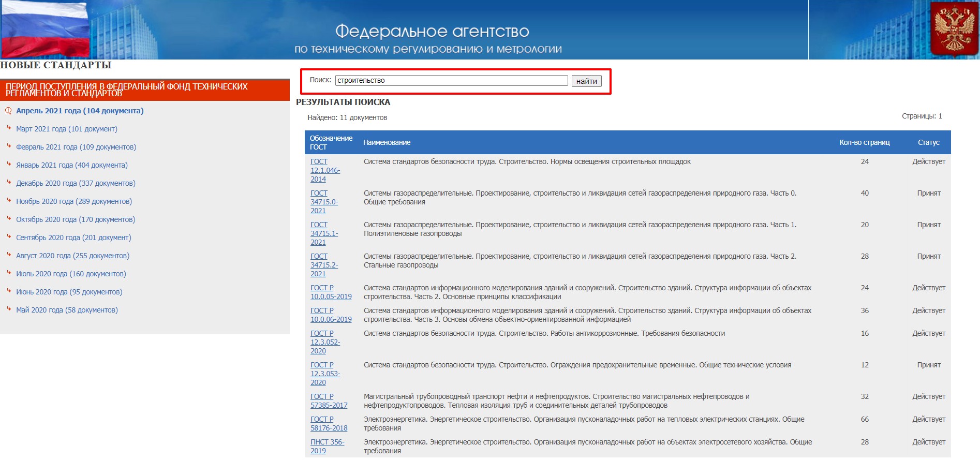This screenshot has width=980, height=460.
Task: Open ГОСТ Р 58176-2018 document
Action: (x=329, y=424)
